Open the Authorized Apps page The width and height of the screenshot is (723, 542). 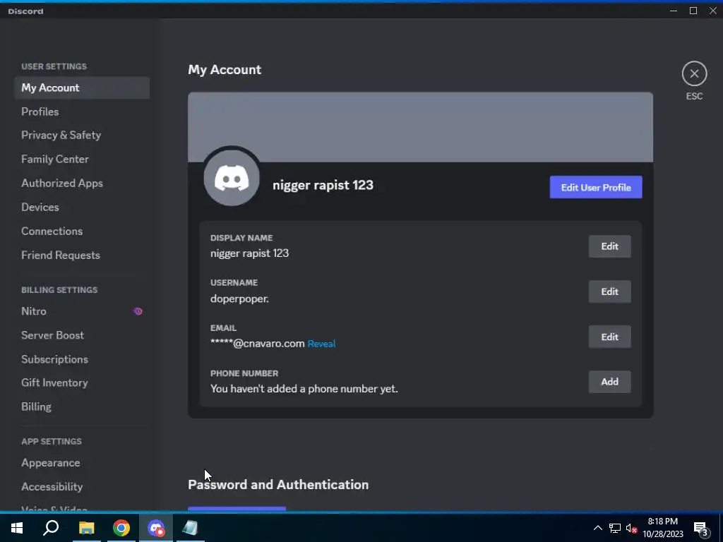coord(82,183)
